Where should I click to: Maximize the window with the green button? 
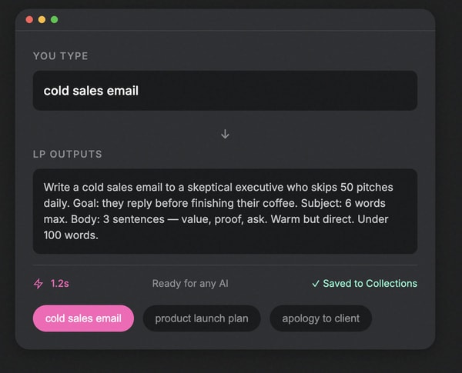pyautogui.click(x=54, y=19)
